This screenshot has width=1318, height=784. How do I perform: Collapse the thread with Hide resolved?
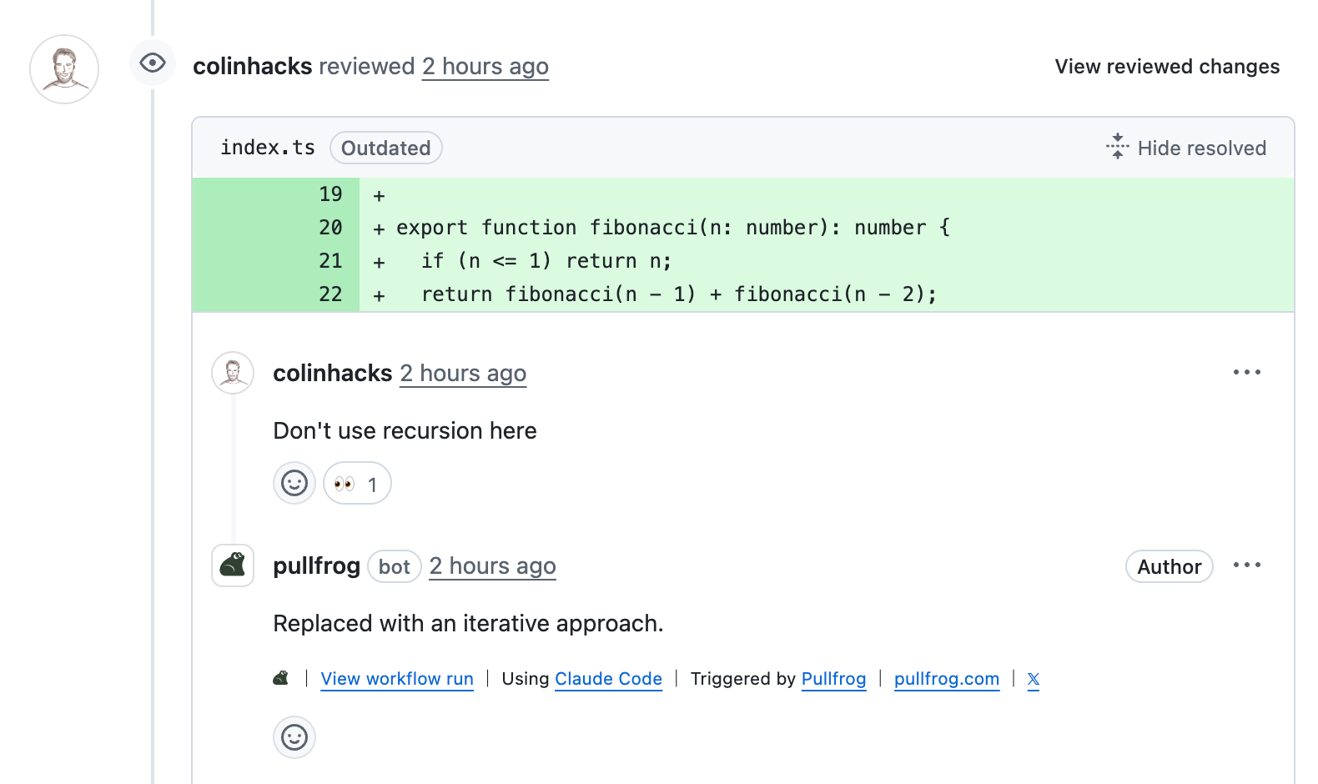coord(1186,148)
